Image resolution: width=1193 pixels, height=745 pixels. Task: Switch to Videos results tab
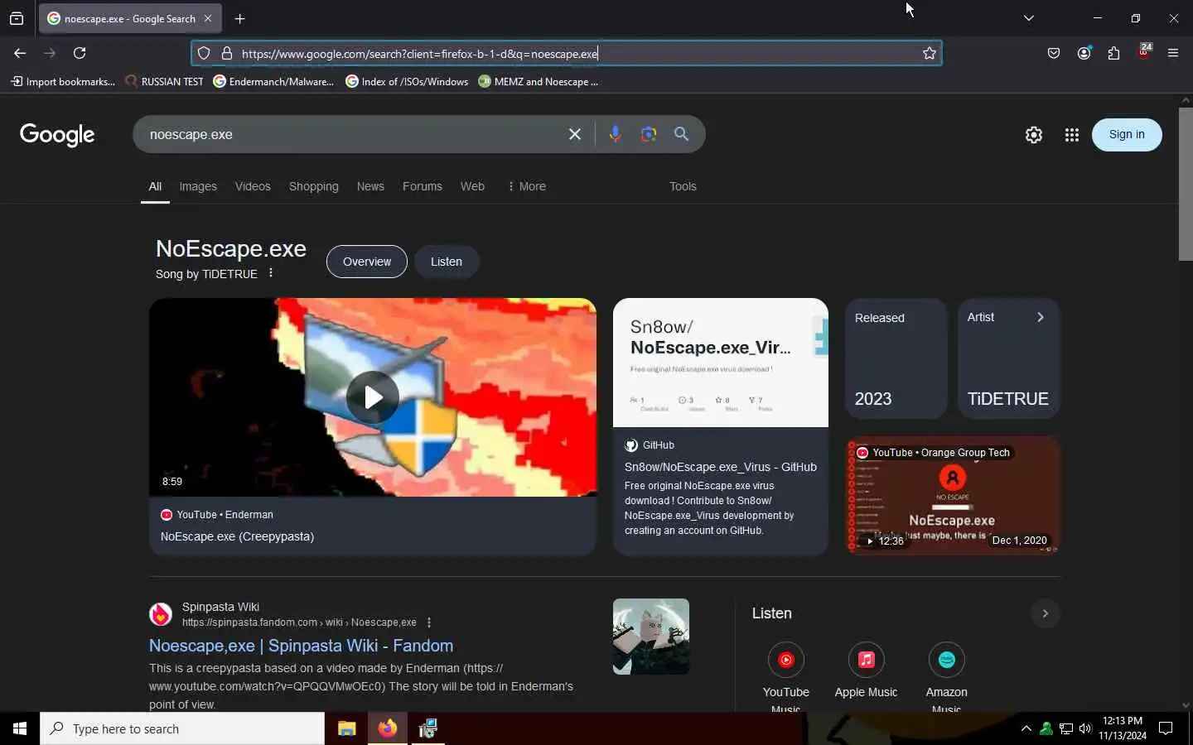[253, 186]
